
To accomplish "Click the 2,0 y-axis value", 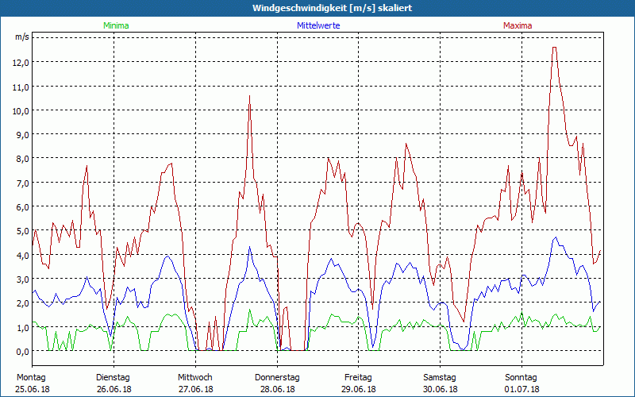I will (24, 303).
